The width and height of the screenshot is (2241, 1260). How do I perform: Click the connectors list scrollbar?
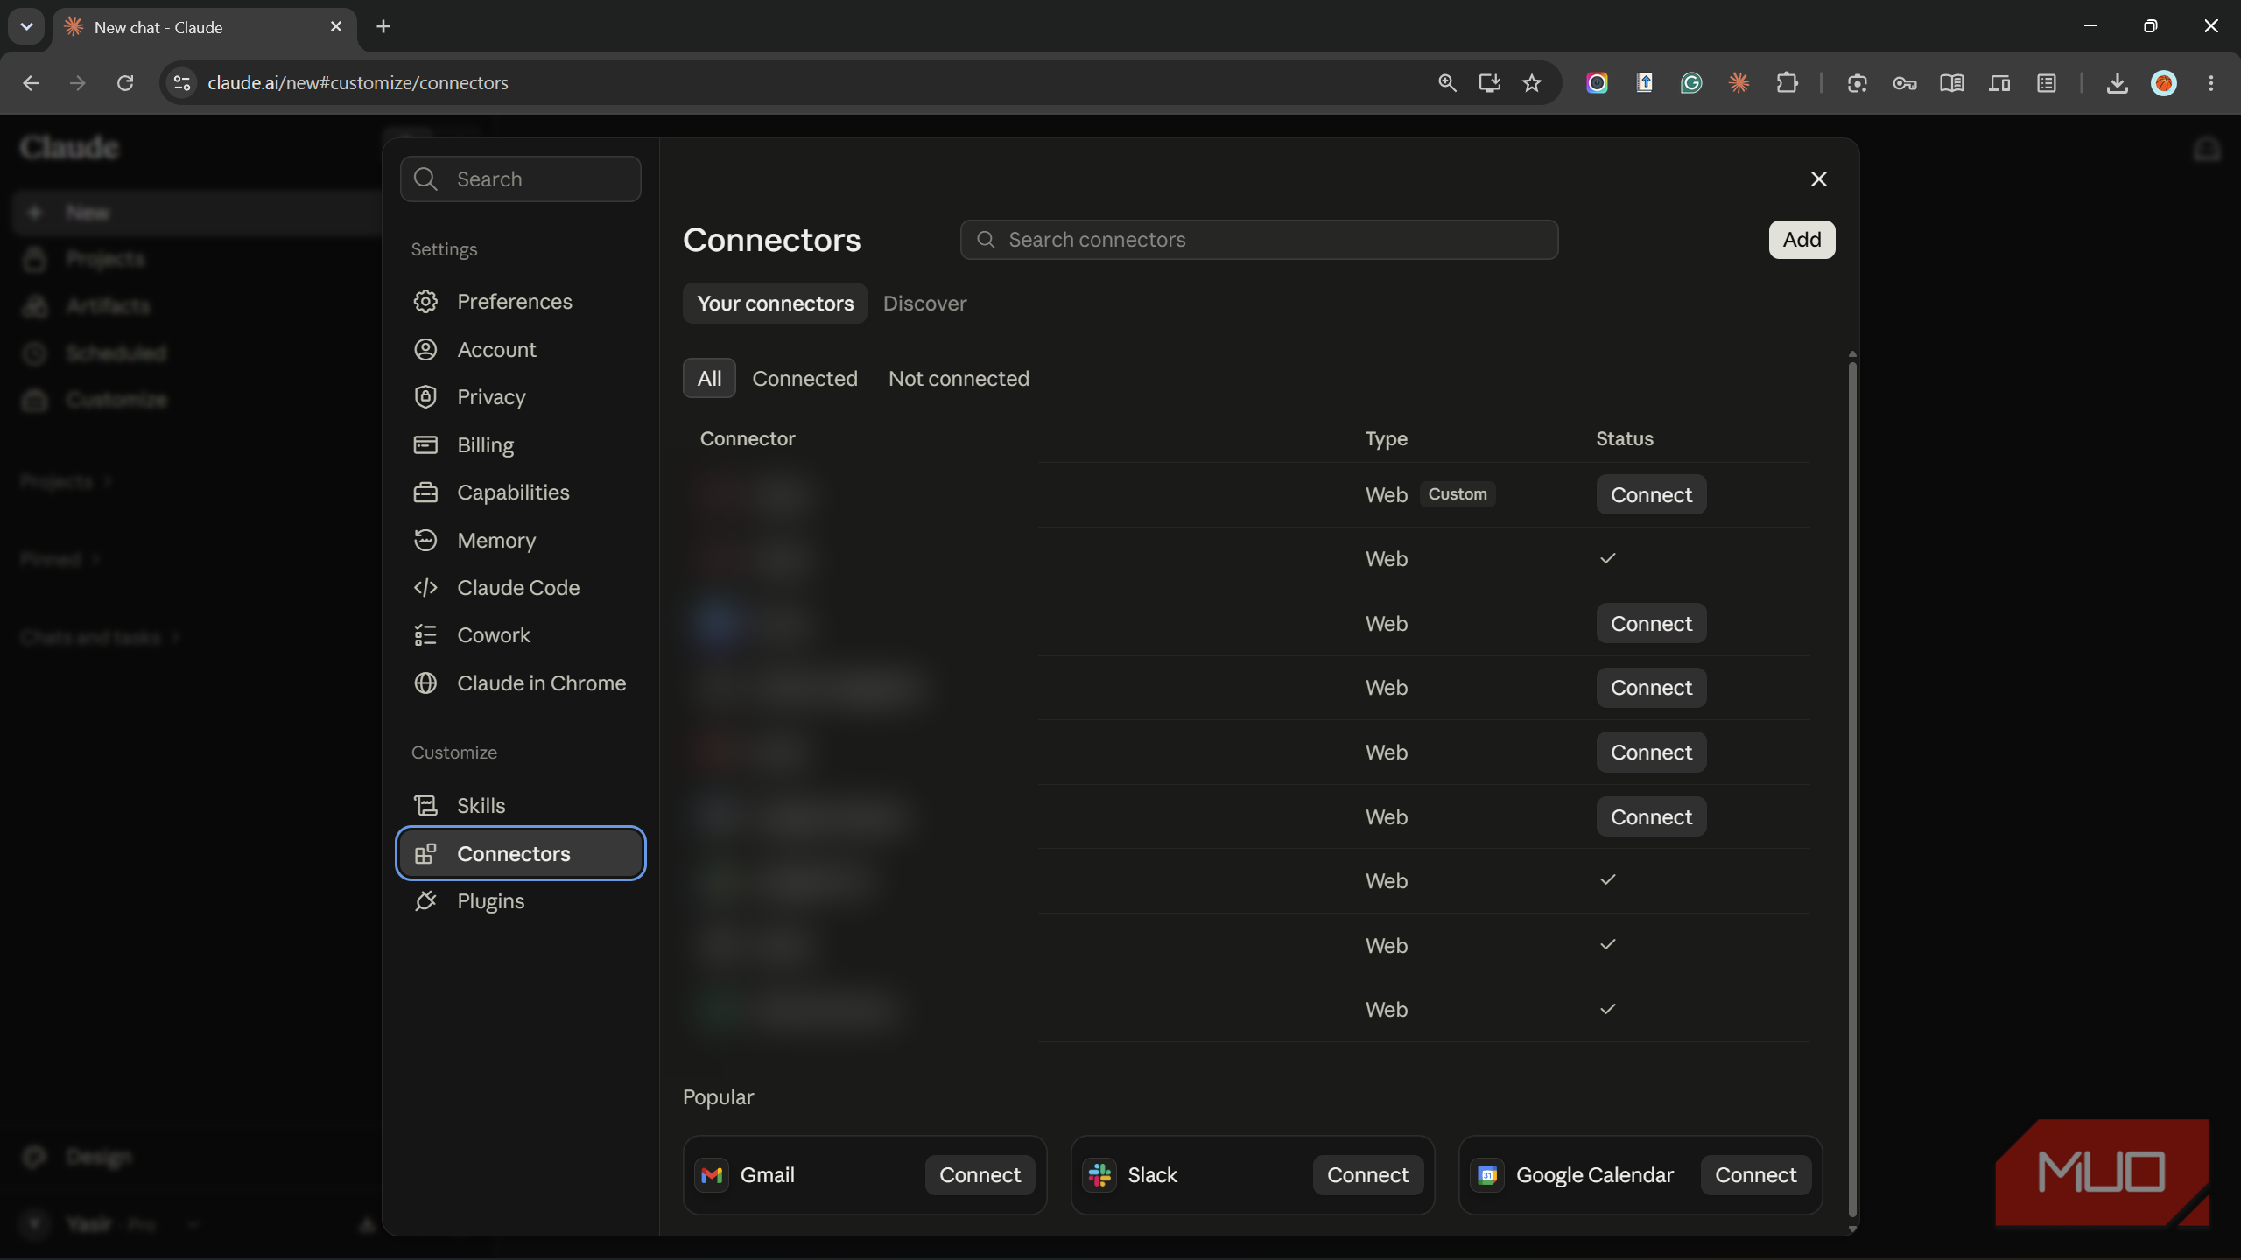[1851, 787]
